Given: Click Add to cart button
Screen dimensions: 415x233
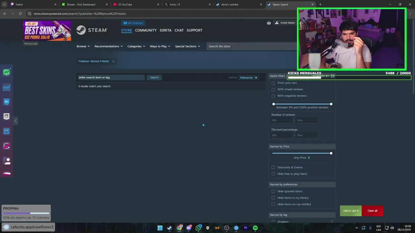Looking at the screenshot, I should click(x=351, y=211).
